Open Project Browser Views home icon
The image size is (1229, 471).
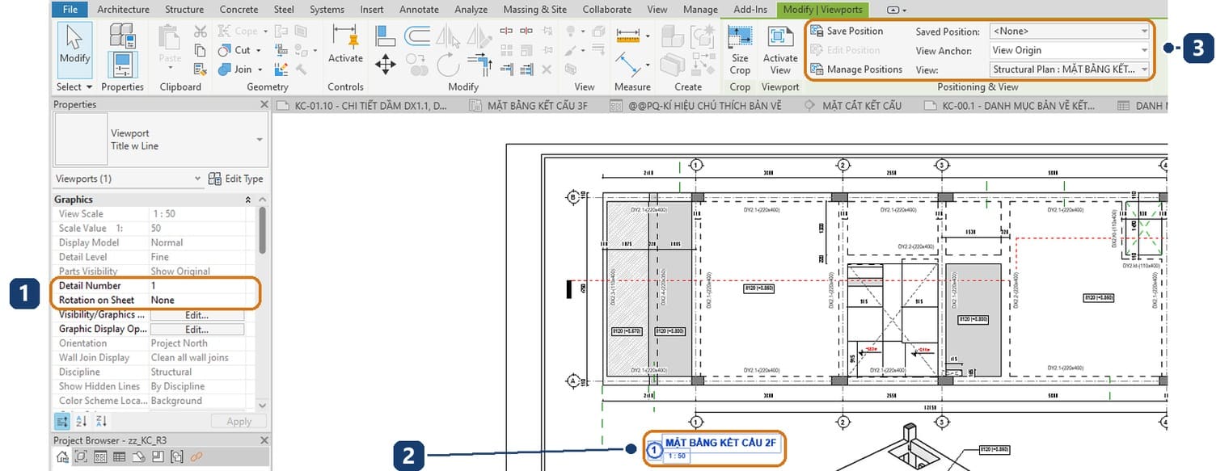pyautogui.click(x=62, y=457)
